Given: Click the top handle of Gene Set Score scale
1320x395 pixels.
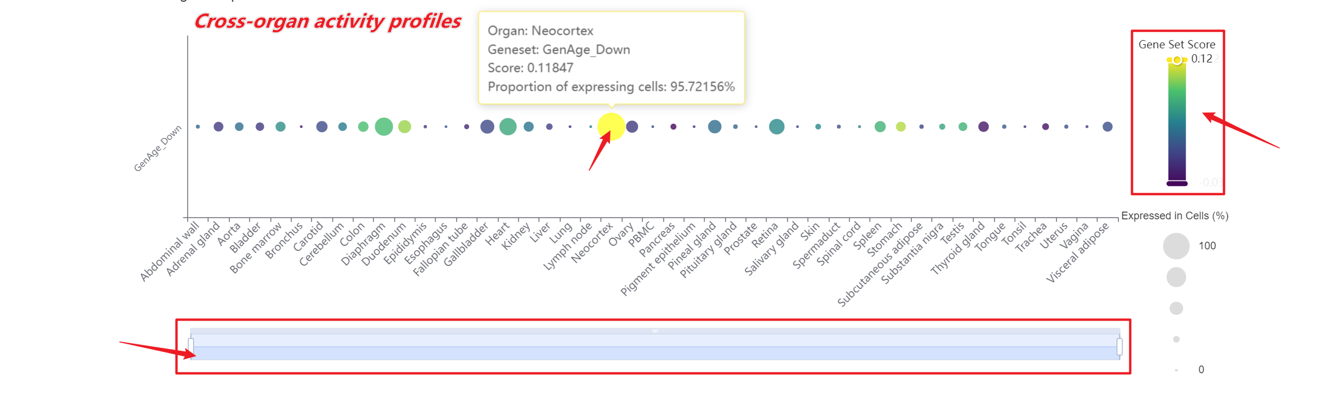Looking at the screenshot, I should (x=1177, y=60).
